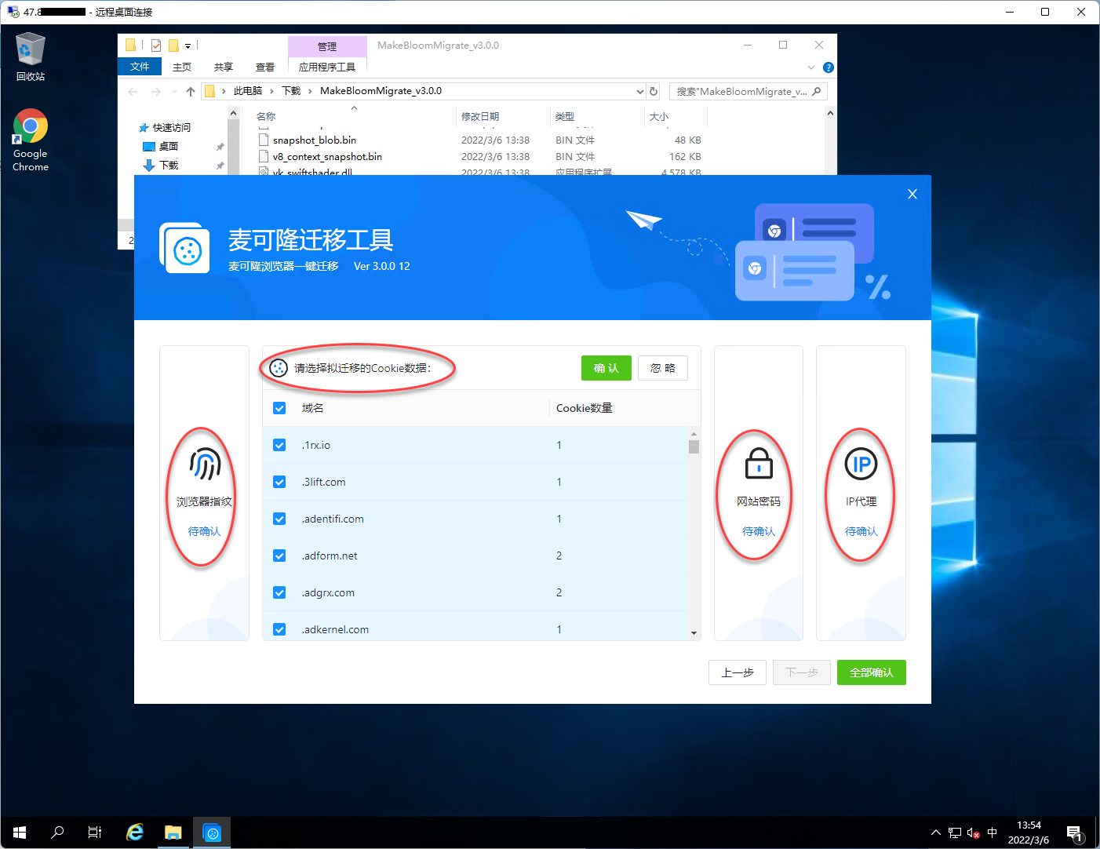Open the quick access toolbar dropdown

188,46
